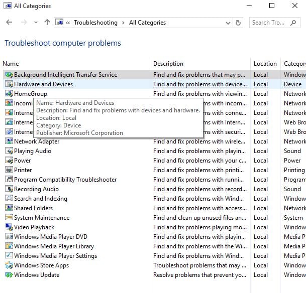Select Search and Indexing name text
306x293 pixels.
click(41, 199)
